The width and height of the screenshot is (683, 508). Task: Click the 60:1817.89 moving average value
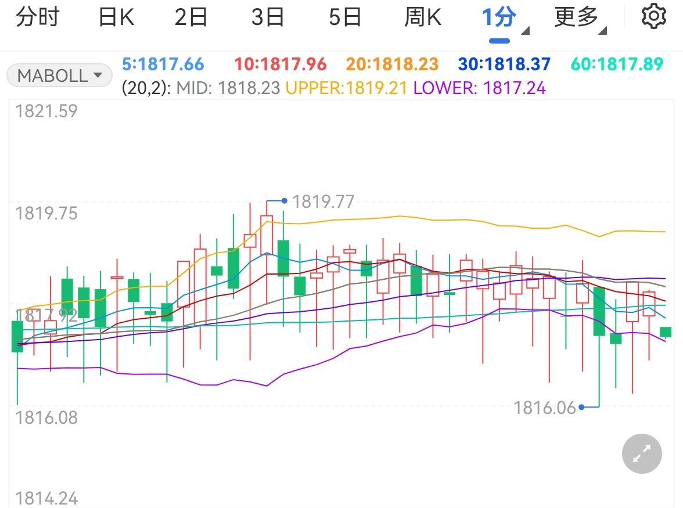point(617,64)
